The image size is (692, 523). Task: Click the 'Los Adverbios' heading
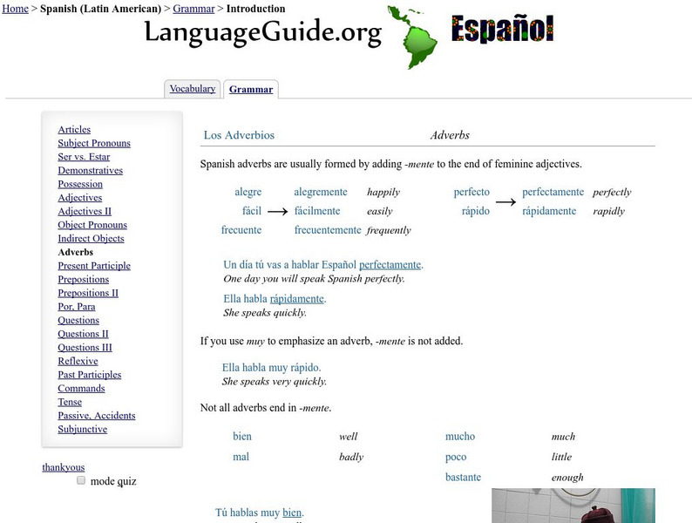click(239, 135)
